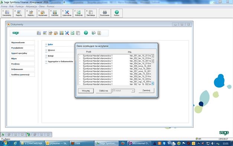
Task: Open the Funkcje menu
Action: 19,6
